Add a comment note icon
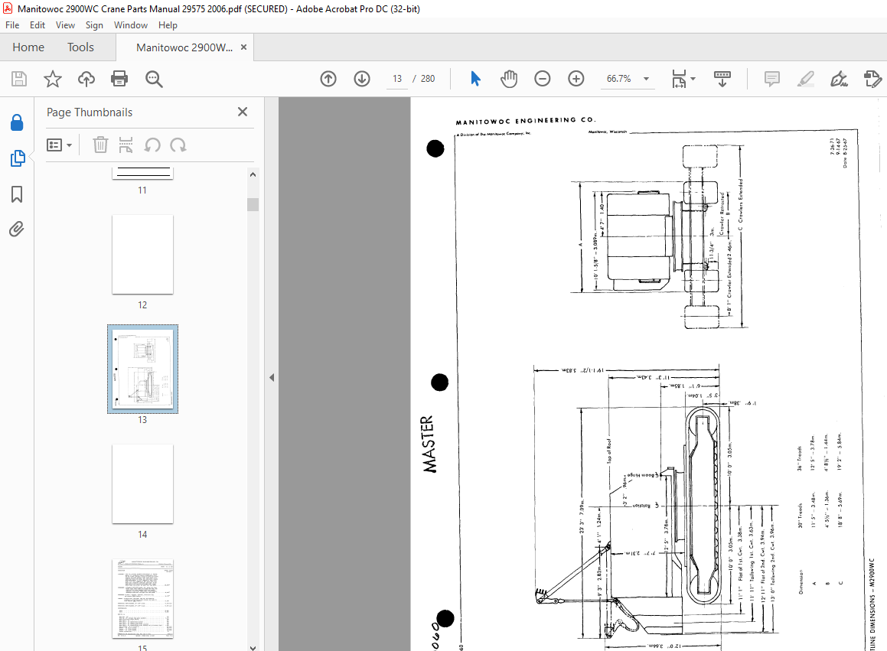Viewport: 887px width, 651px height. (x=771, y=79)
